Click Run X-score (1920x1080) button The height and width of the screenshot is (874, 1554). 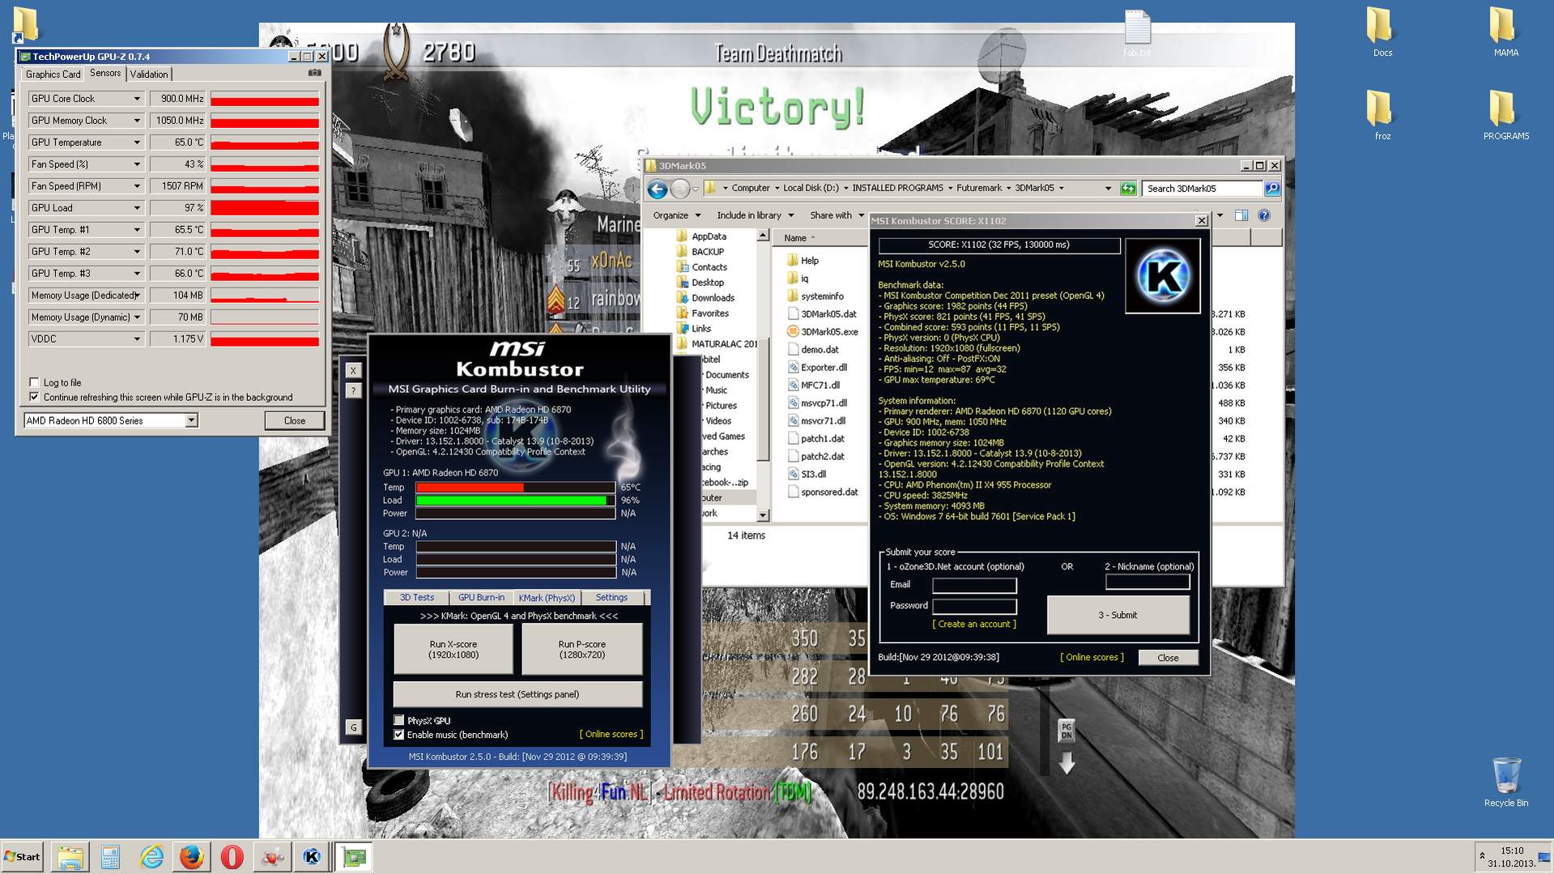click(x=453, y=650)
